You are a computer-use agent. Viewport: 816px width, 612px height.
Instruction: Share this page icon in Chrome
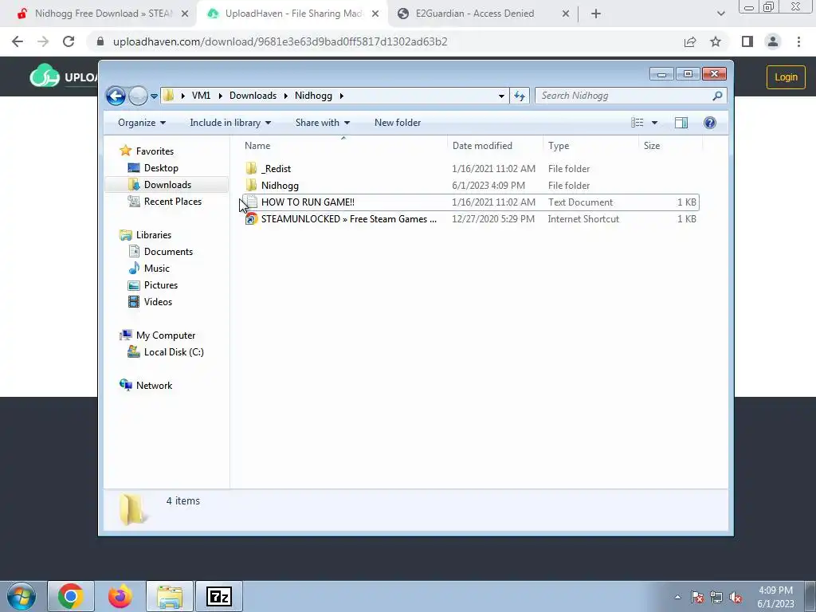pos(690,41)
